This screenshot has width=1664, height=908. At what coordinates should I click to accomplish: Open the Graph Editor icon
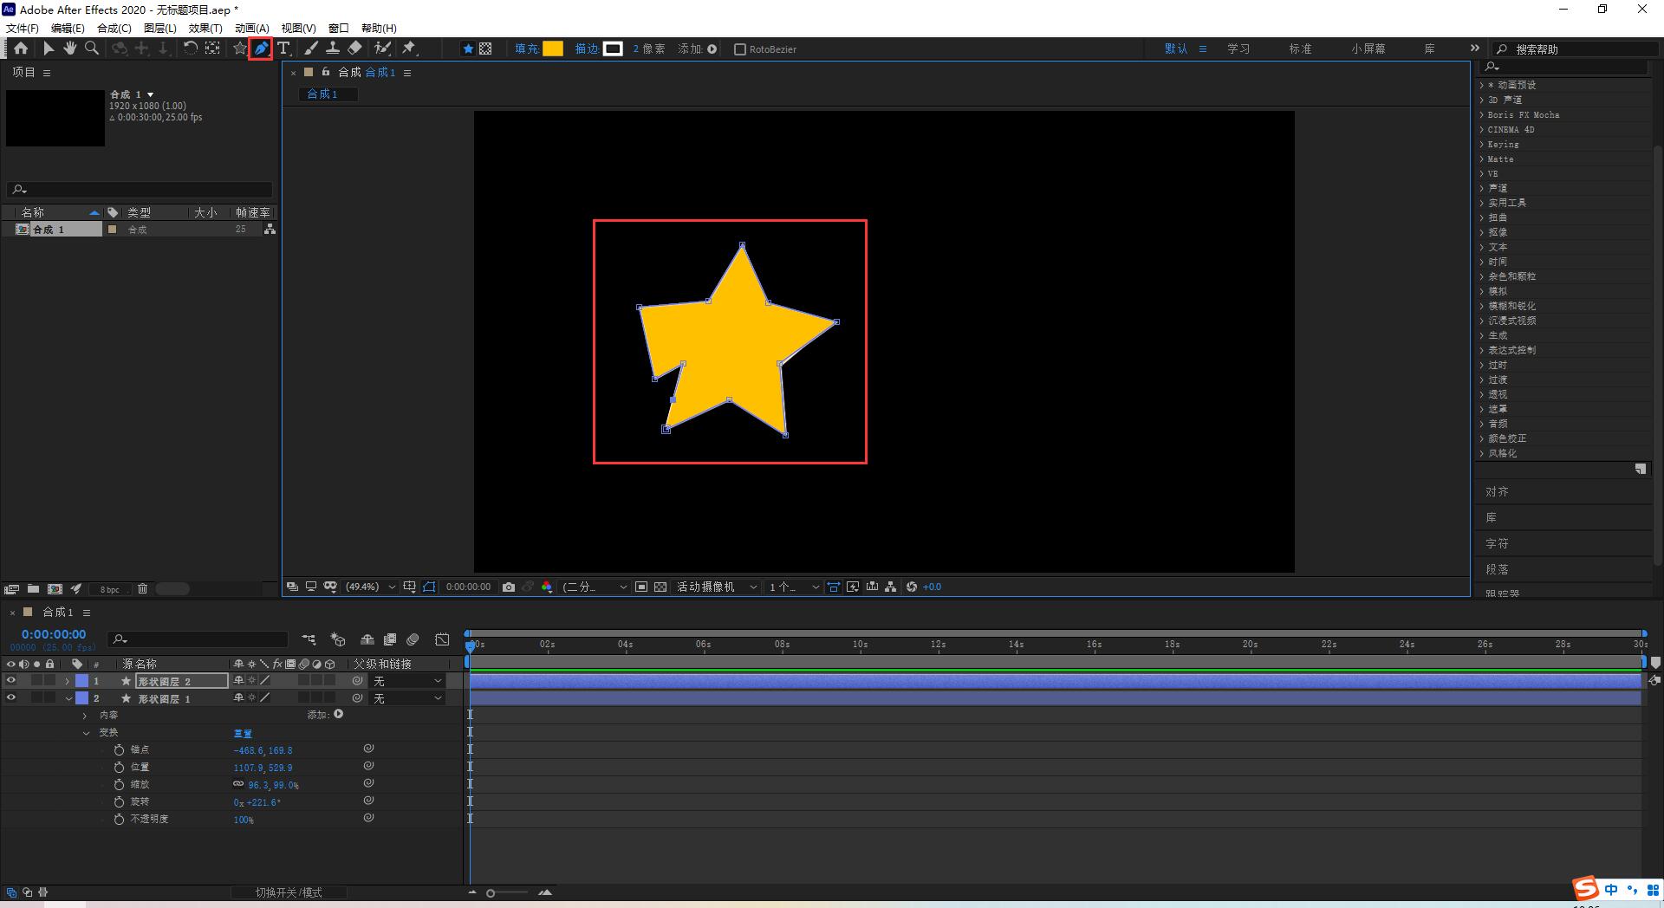click(442, 639)
